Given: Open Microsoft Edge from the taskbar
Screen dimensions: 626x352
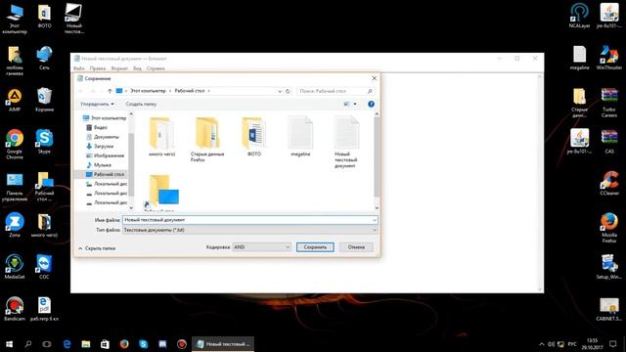Looking at the screenshot, I should pyautogui.click(x=67, y=344).
